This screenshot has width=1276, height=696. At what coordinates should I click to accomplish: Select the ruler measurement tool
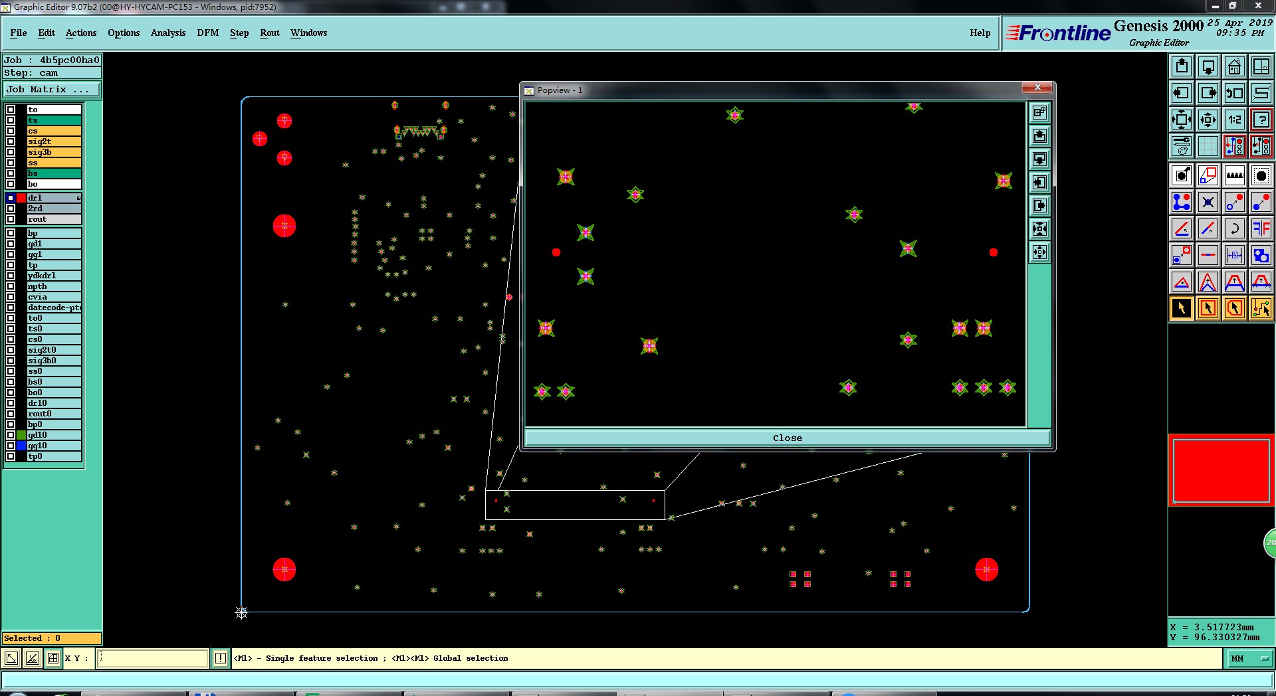[1234, 175]
